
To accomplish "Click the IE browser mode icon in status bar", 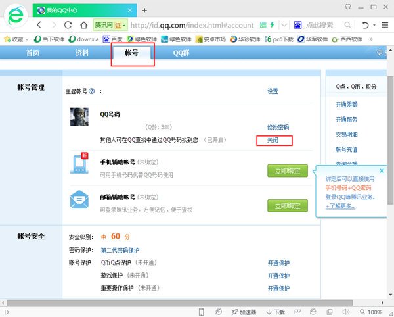I will click(313, 312).
